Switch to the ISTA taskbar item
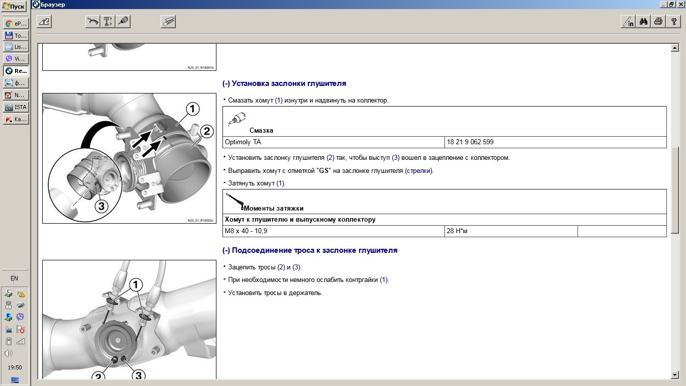Image resolution: width=686 pixels, height=386 pixels. click(16, 107)
